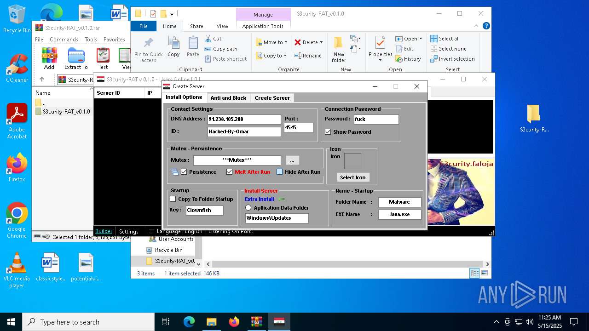Click the DNS Address input field
Image resolution: width=589 pixels, height=331 pixels.
pos(244,119)
